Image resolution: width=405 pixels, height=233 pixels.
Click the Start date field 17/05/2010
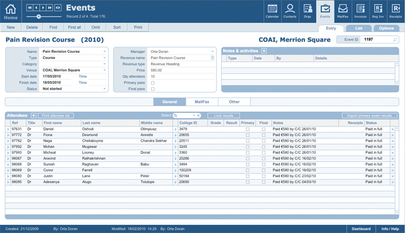tap(57, 77)
